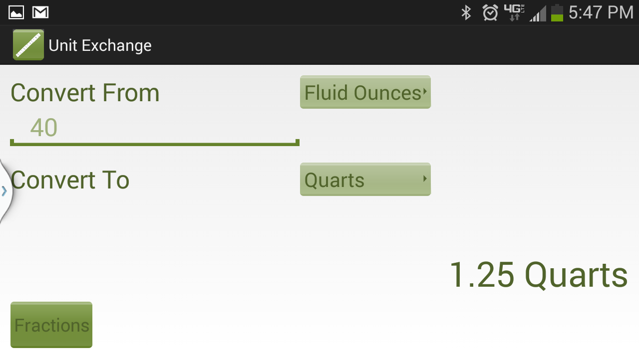The image size is (639, 359).
Task: Open the Quarts unit dropdown
Action: click(x=365, y=179)
